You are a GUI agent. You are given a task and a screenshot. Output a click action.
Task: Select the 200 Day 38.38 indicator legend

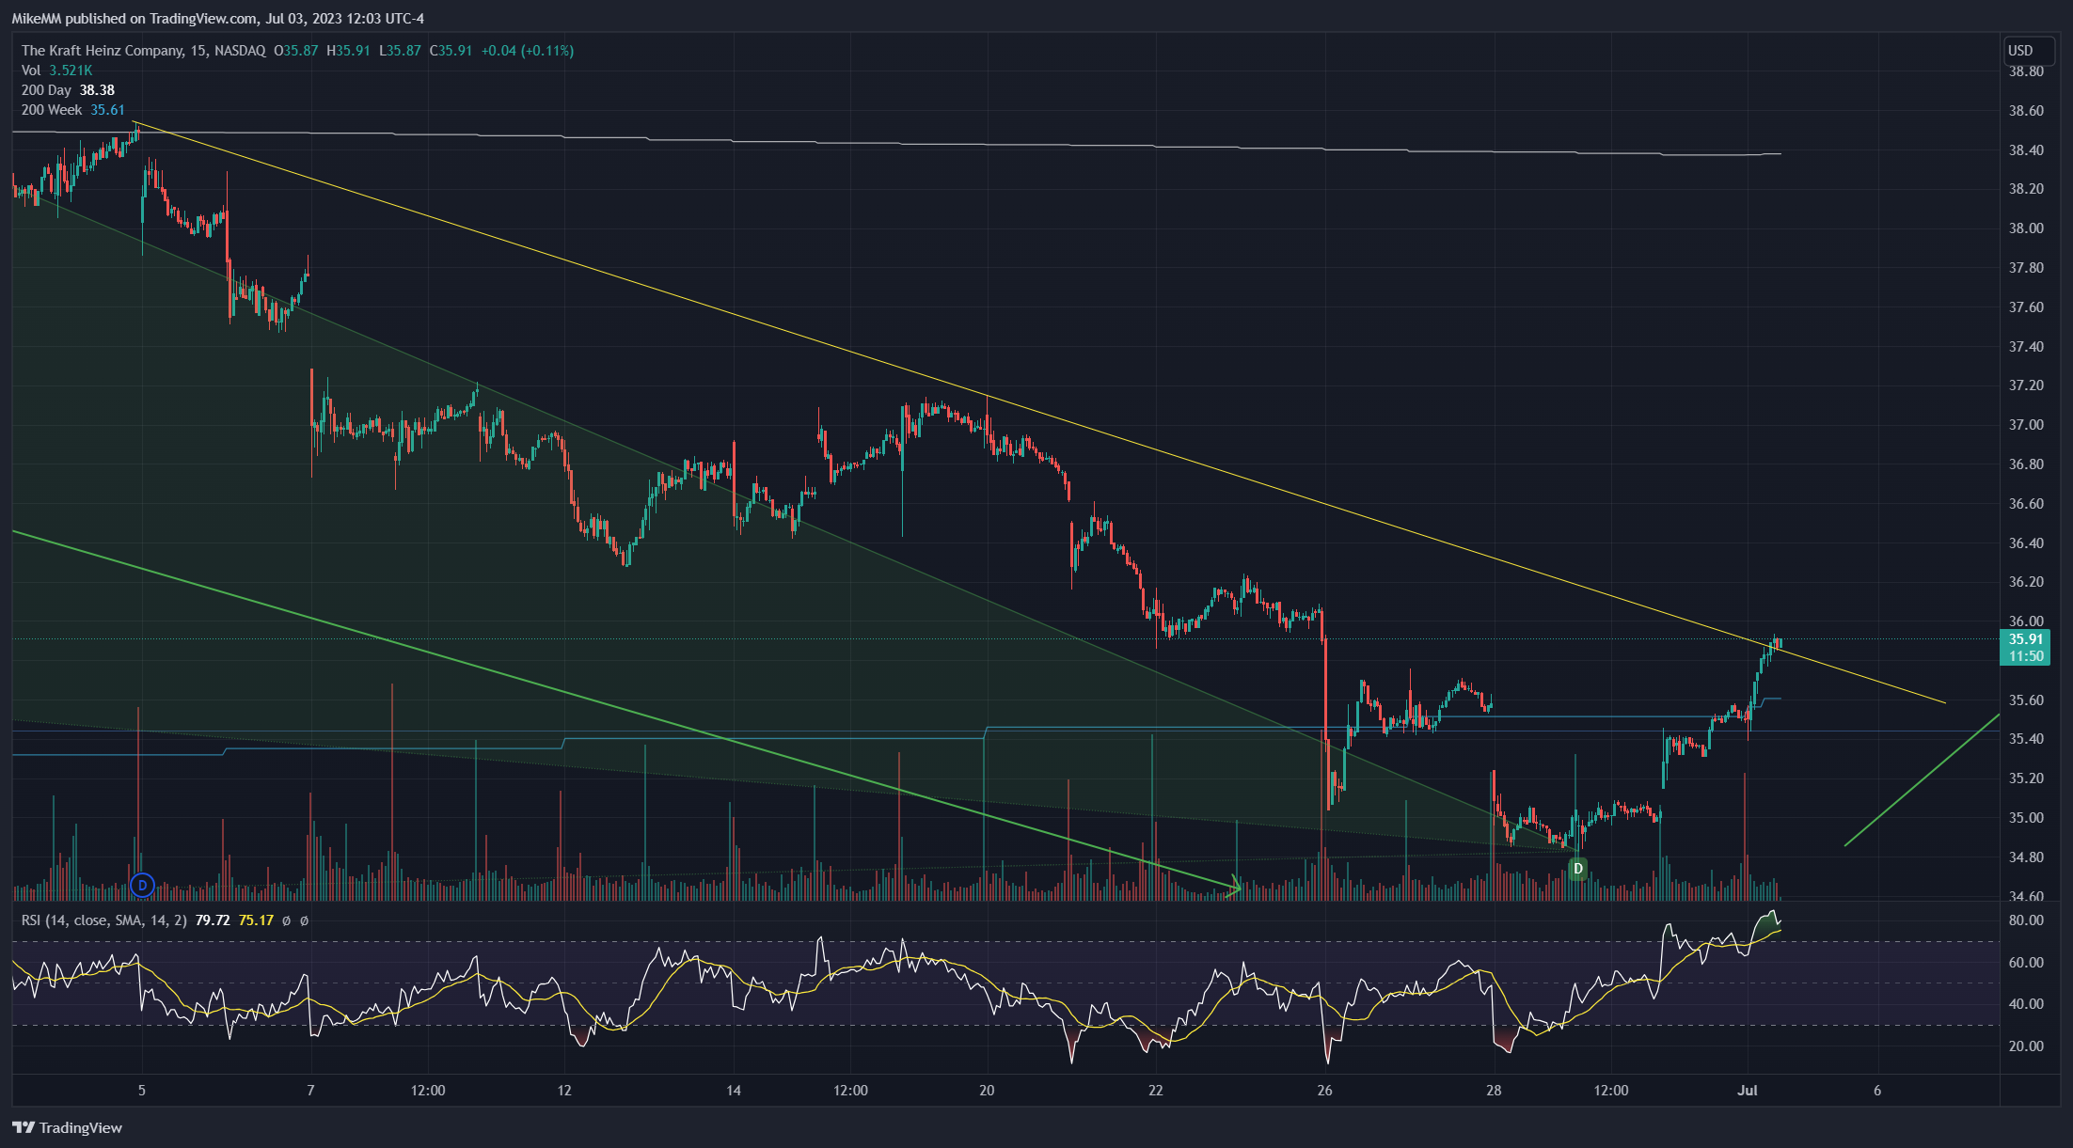(68, 90)
